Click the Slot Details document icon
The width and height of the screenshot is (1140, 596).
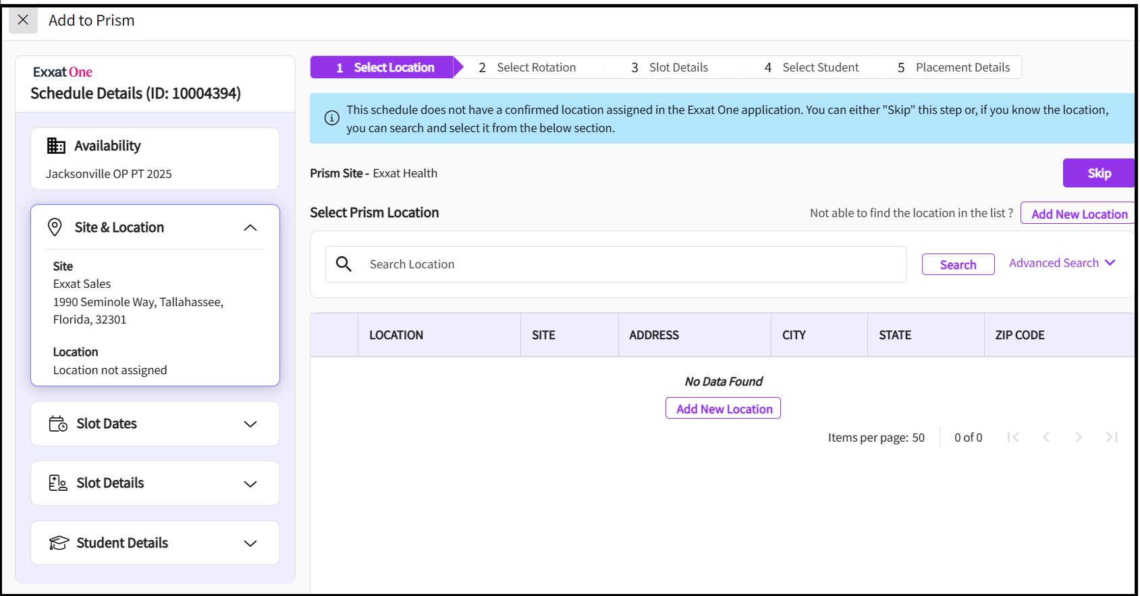coord(58,483)
